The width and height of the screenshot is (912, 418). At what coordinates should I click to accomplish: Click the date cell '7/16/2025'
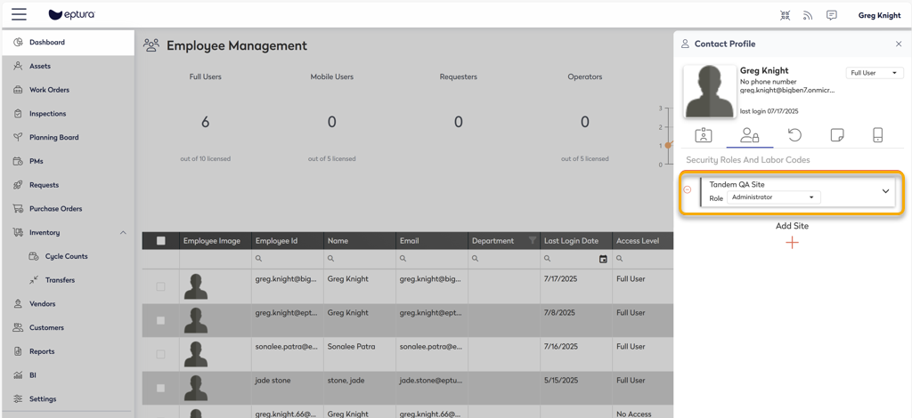[561, 347]
